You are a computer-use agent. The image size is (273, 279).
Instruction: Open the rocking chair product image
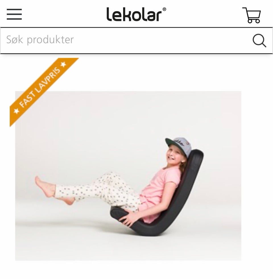(128, 176)
